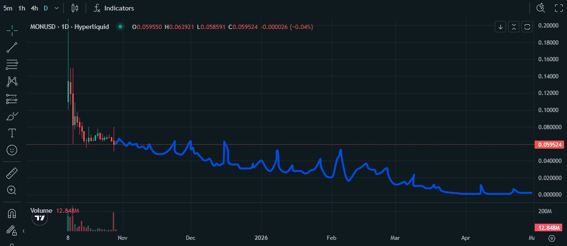
Task: Open the candlestick chart type selector
Action: coord(75,8)
